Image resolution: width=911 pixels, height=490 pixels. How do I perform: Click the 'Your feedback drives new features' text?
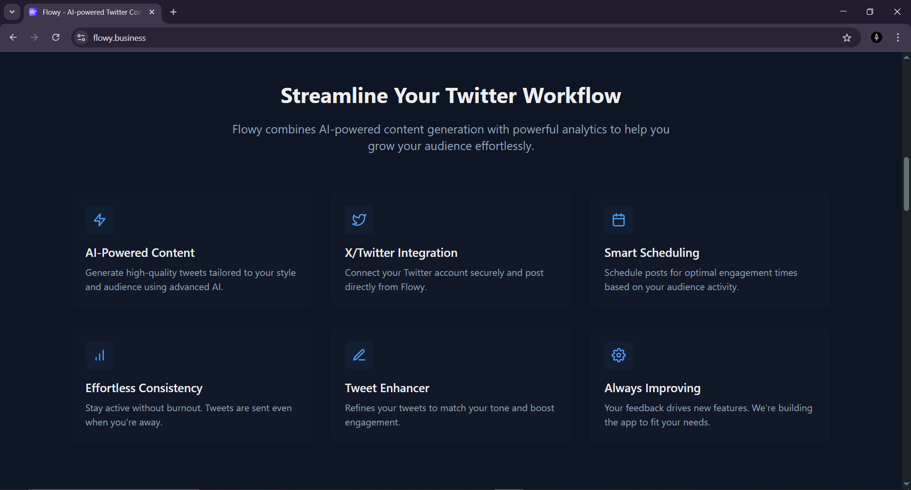pos(708,415)
